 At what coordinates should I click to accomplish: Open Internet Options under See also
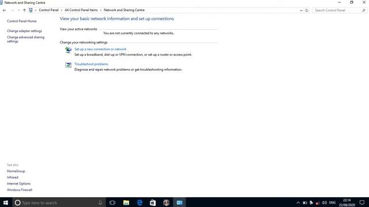pos(18,183)
